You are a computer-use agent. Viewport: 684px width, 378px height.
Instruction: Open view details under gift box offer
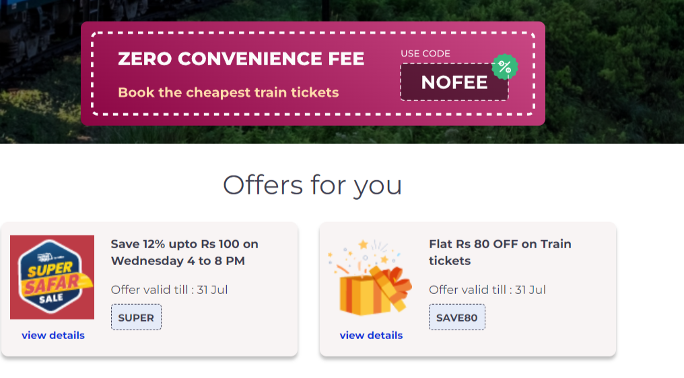click(x=371, y=335)
